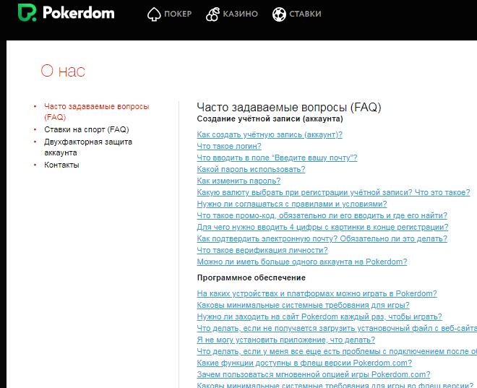Open 'Что такое верификация личности?' question
Viewport: 477px width, 388px height.
click(x=258, y=250)
